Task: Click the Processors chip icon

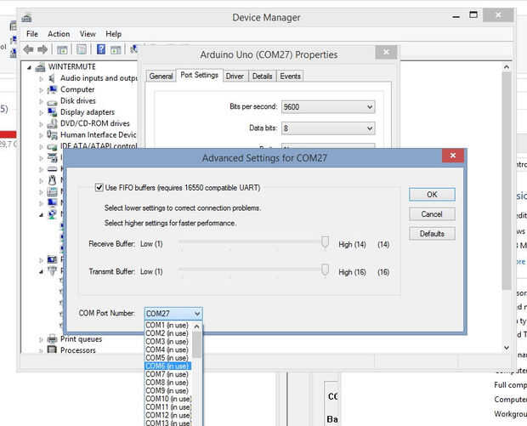Action: click(x=52, y=349)
